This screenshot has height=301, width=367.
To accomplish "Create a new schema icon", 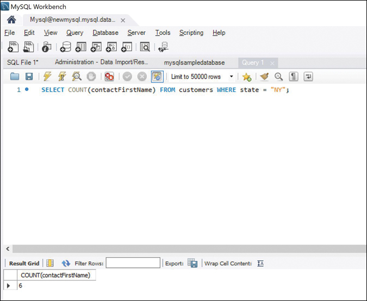I will (x=66, y=47).
